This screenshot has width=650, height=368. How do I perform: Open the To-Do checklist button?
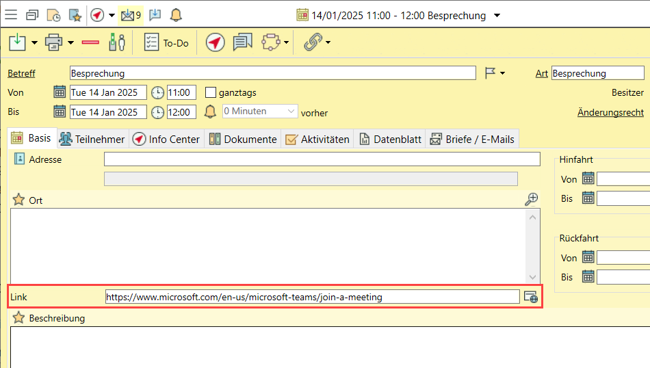pyautogui.click(x=166, y=42)
